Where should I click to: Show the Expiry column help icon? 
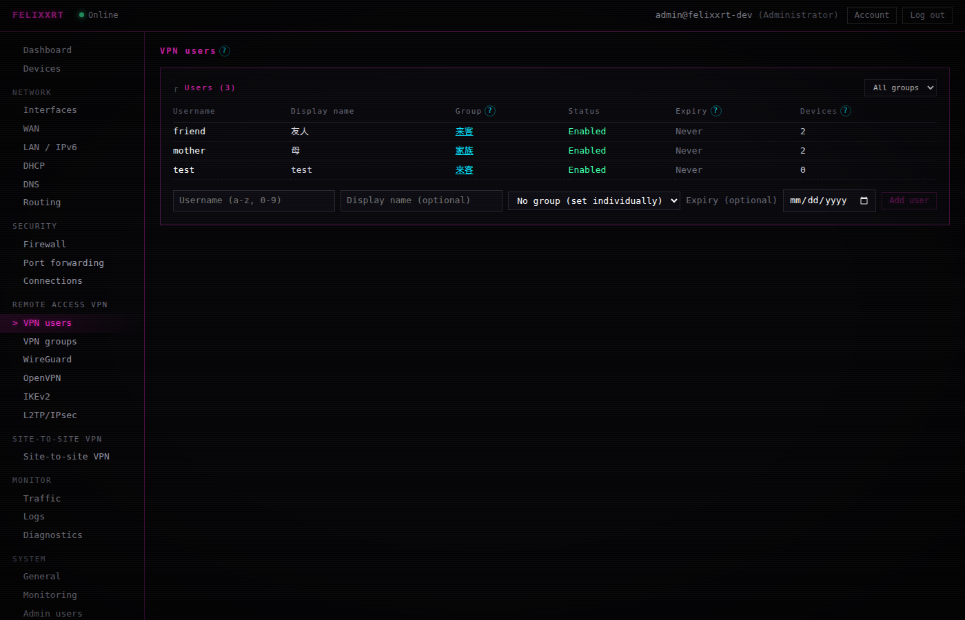716,111
